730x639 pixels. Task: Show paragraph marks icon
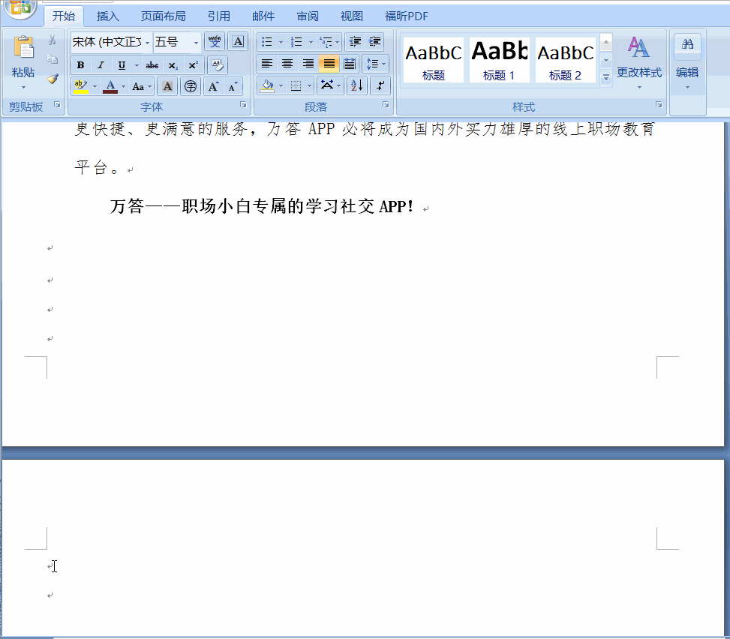tap(380, 85)
